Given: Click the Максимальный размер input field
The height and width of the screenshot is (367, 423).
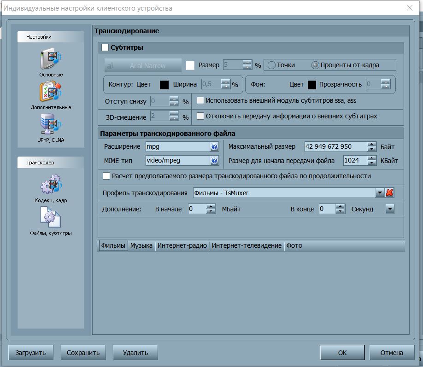Looking at the screenshot, I should point(335,147).
